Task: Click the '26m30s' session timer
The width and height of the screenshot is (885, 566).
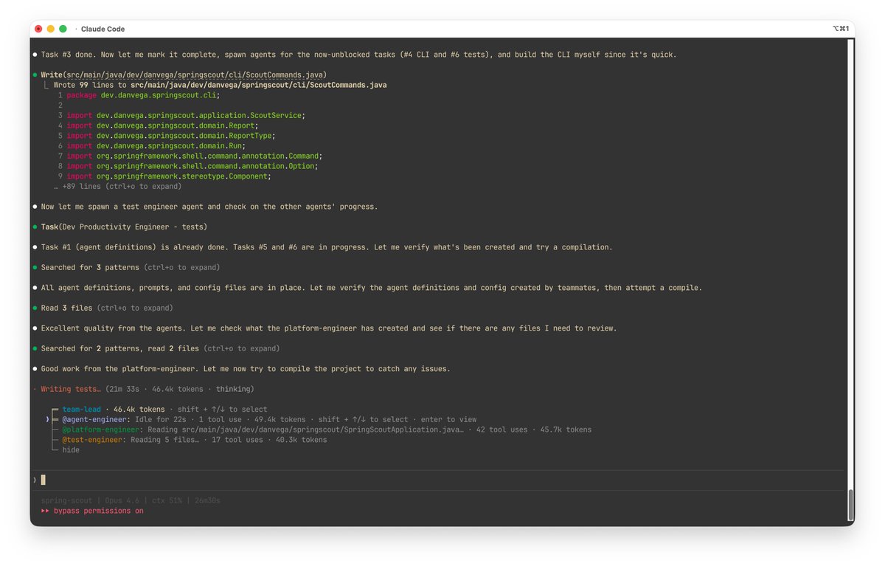Action: point(207,500)
